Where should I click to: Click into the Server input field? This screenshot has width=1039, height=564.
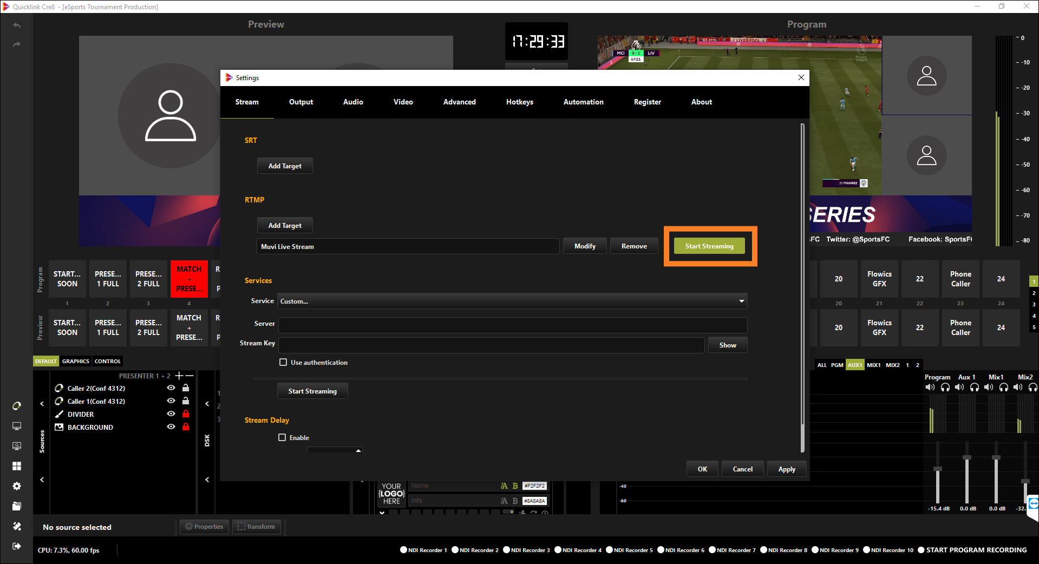click(512, 324)
